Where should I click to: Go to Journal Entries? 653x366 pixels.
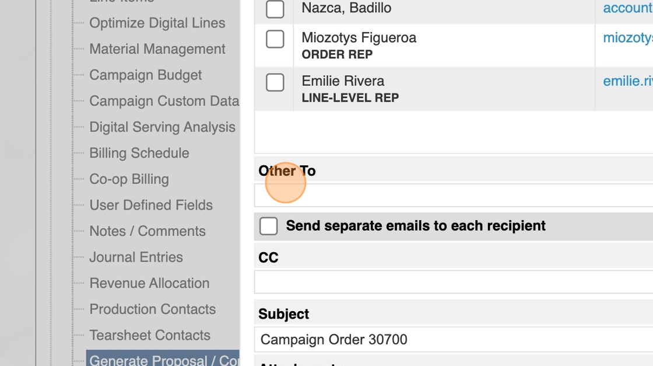136,257
